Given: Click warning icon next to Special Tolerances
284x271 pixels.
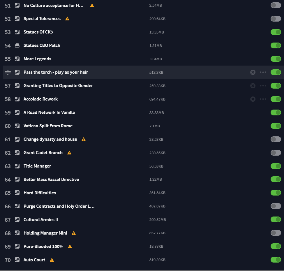Looking at the screenshot, I should (67, 19).
